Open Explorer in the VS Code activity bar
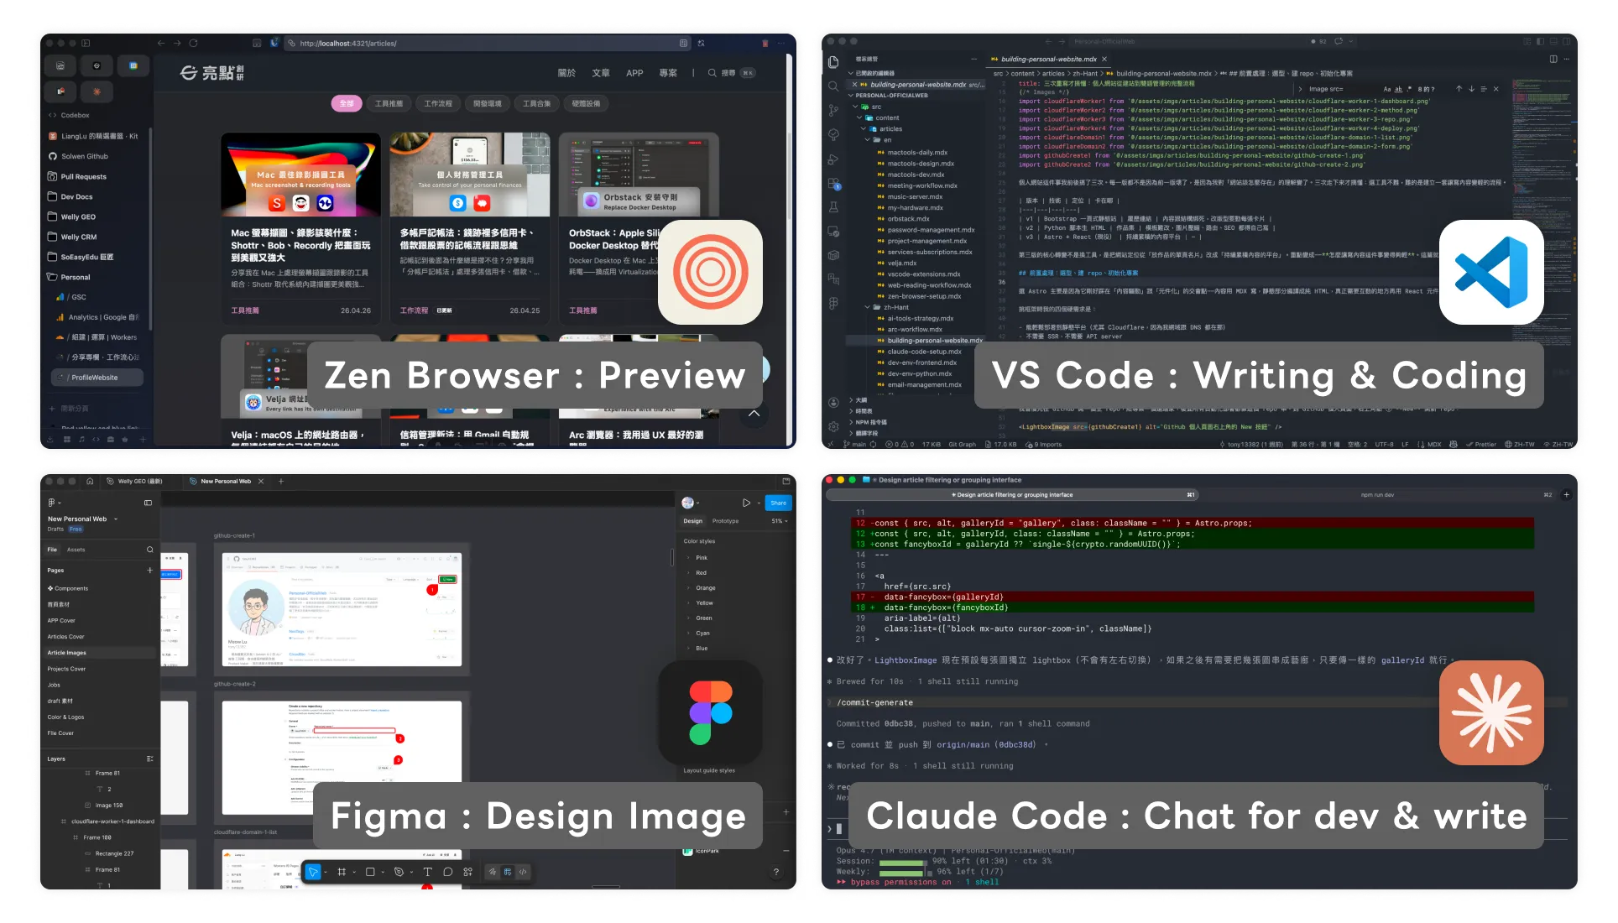Viewport: 1618px width, 923px height. point(833,62)
